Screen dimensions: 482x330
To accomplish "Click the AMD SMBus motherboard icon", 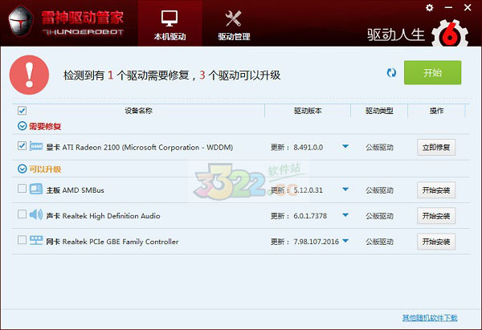I will [x=36, y=189].
